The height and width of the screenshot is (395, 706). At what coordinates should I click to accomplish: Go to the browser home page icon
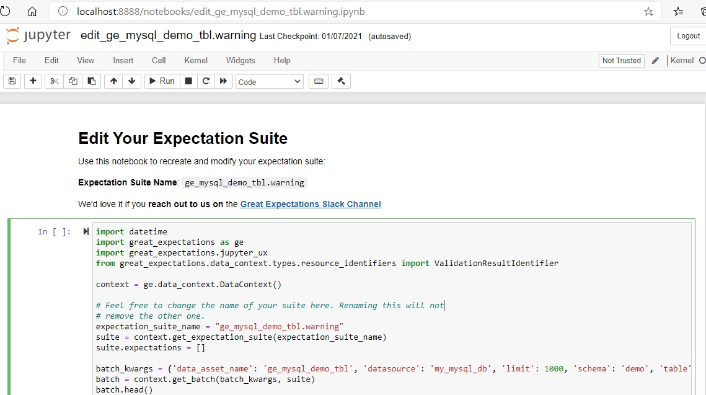click(32, 12)
